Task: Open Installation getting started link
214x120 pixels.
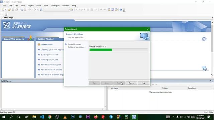Action: 46,45
